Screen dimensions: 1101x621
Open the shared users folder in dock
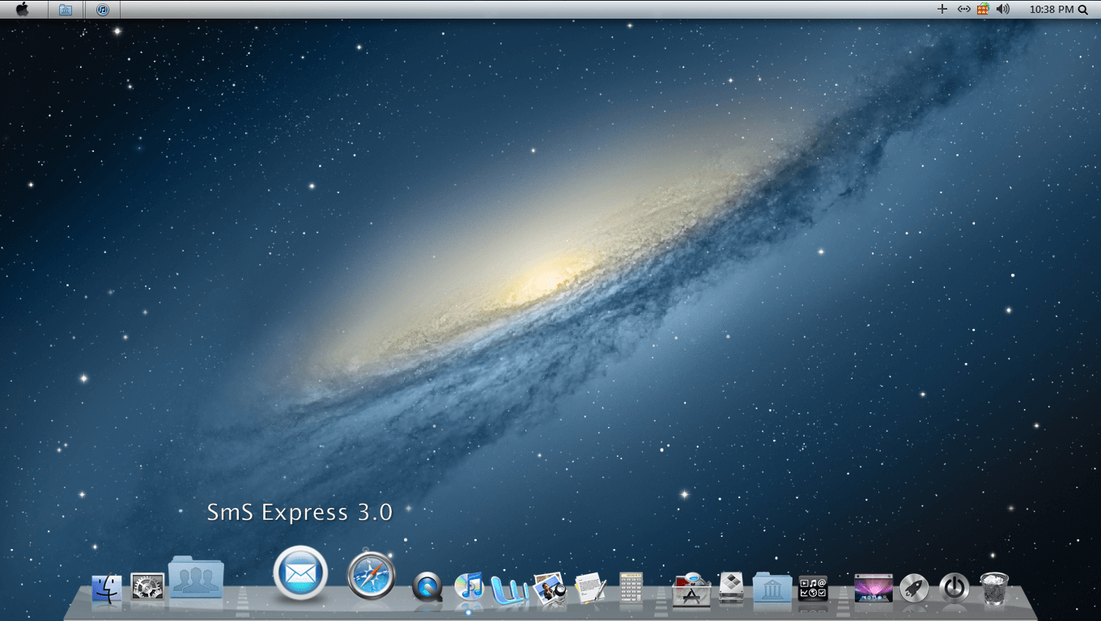(x=196, y=577)
